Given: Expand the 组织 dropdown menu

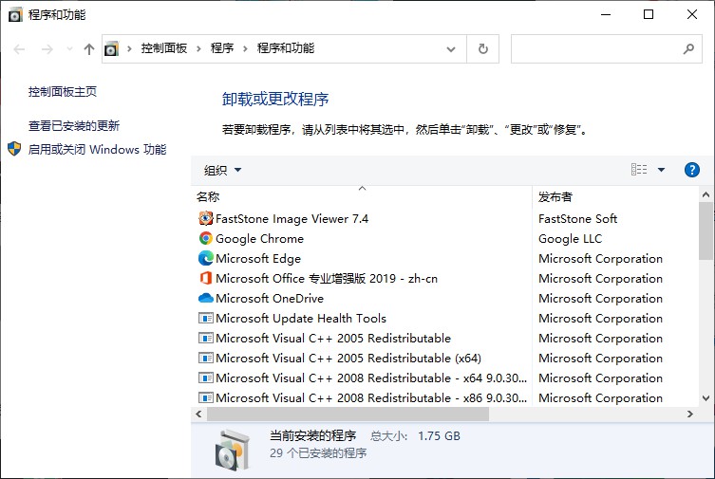Looking at the screenshot, I should coord(222,171).
